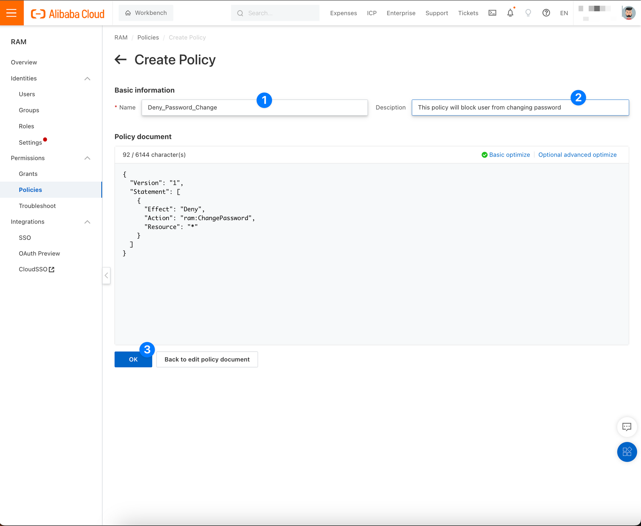Go back using the arrow icon

pyautogui.click(x=121, y=60)
